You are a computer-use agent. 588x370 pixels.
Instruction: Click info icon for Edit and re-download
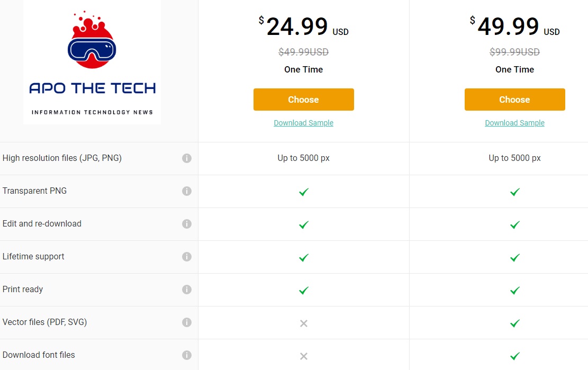click(x=187, y=224)
